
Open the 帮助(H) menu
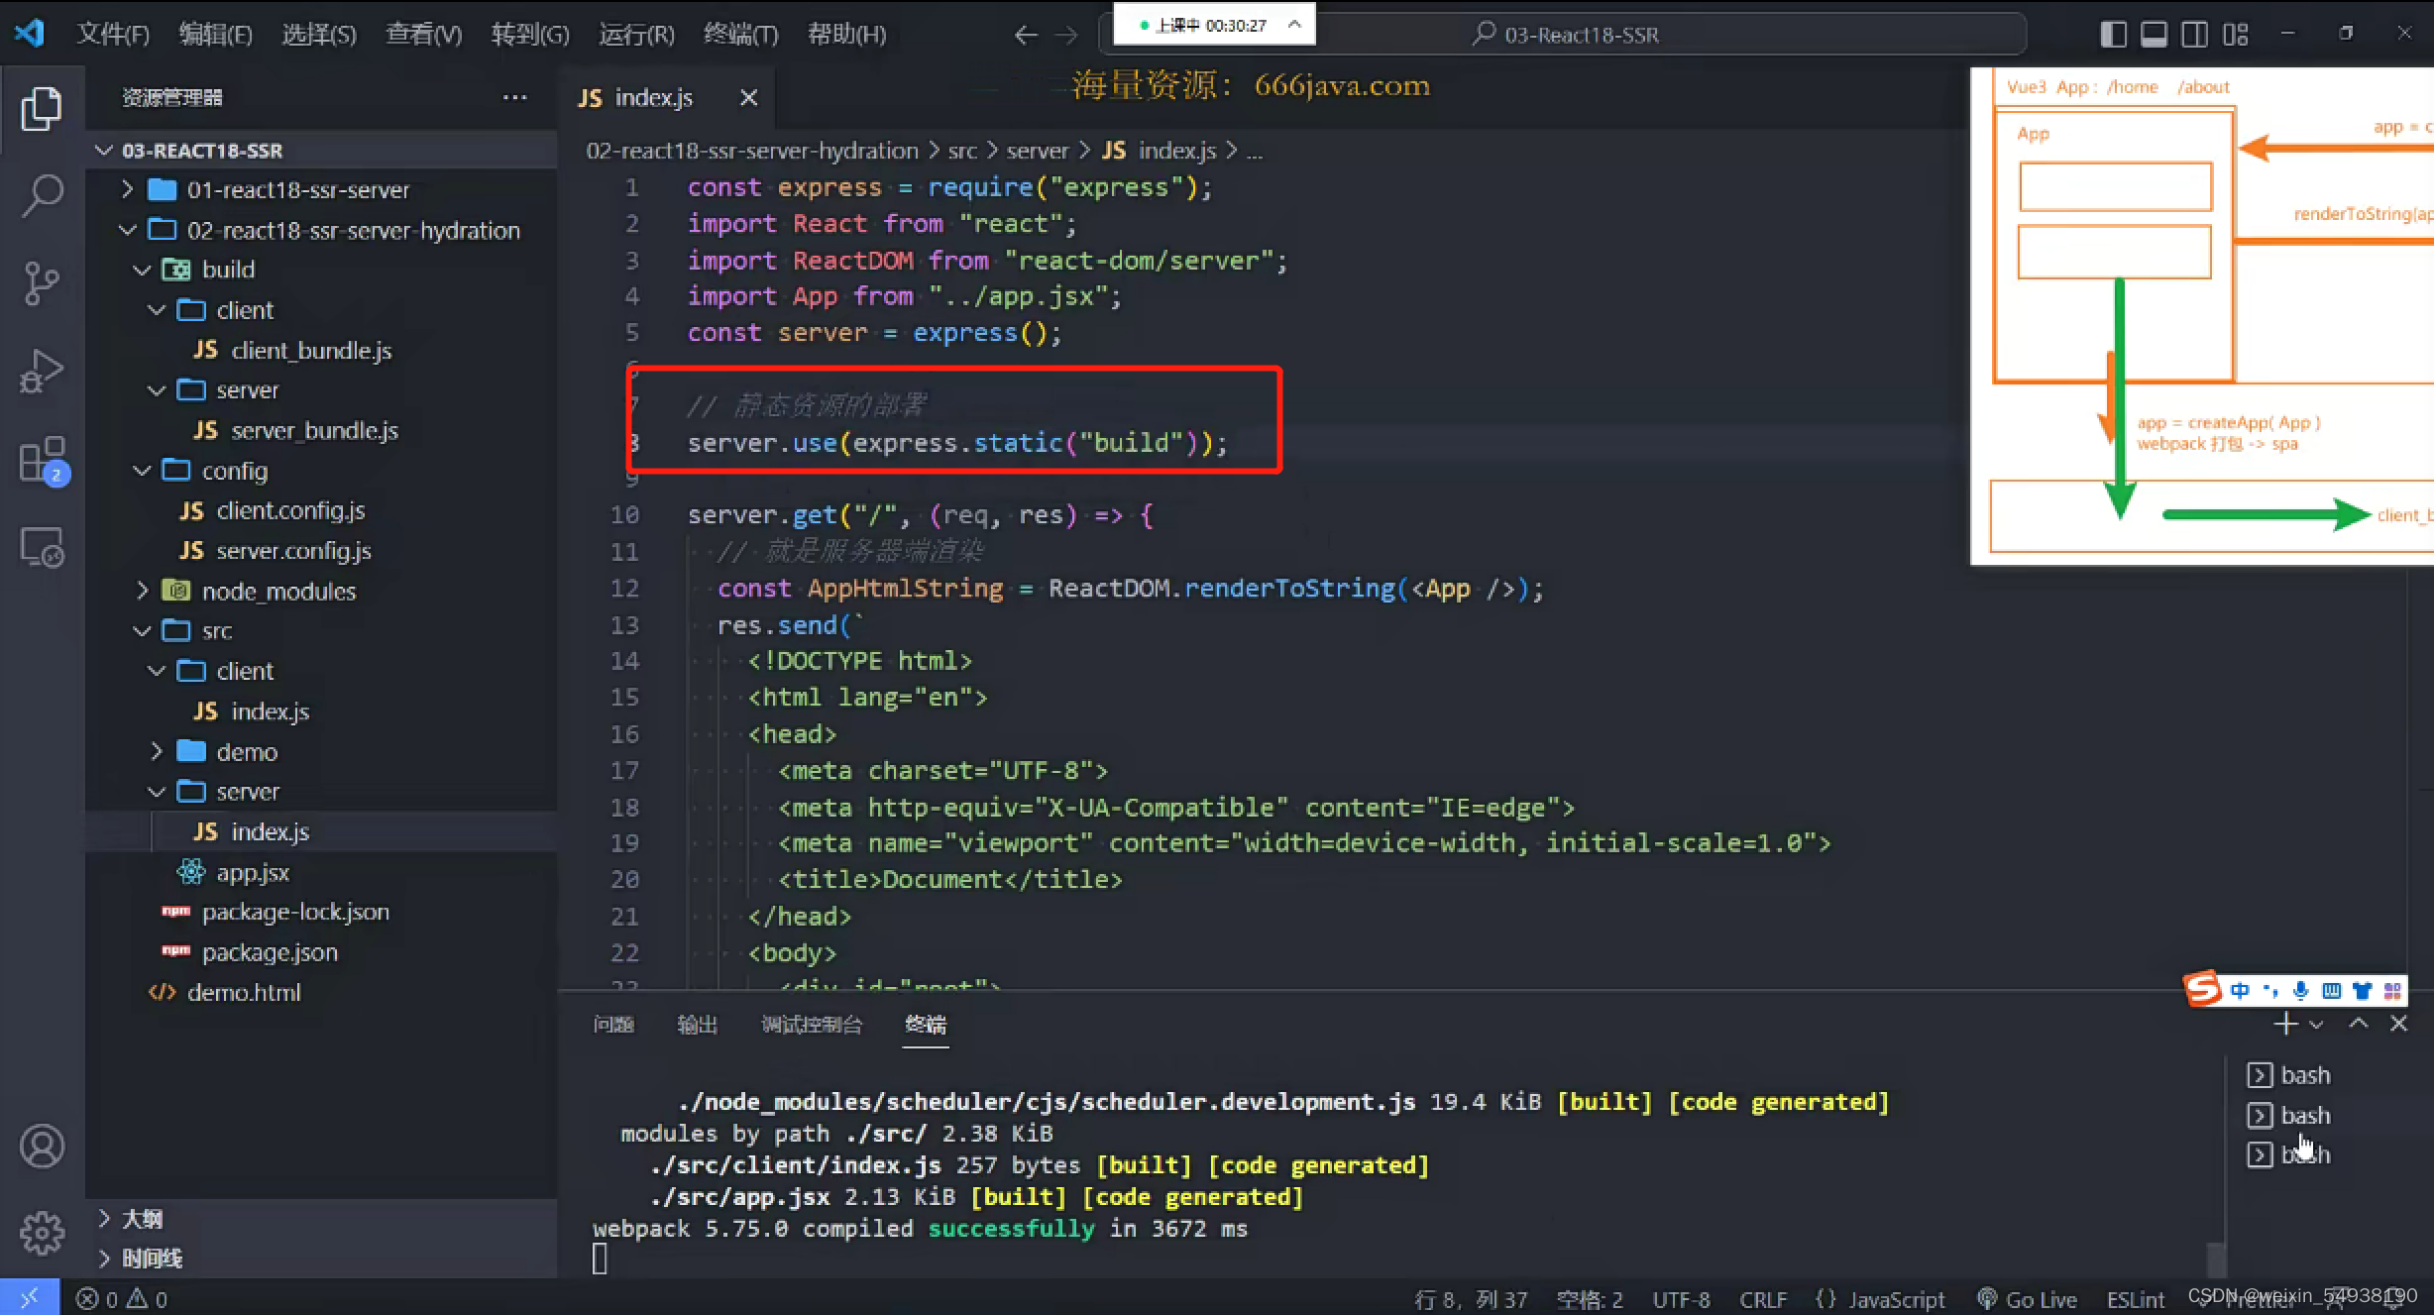click(846, 35)
